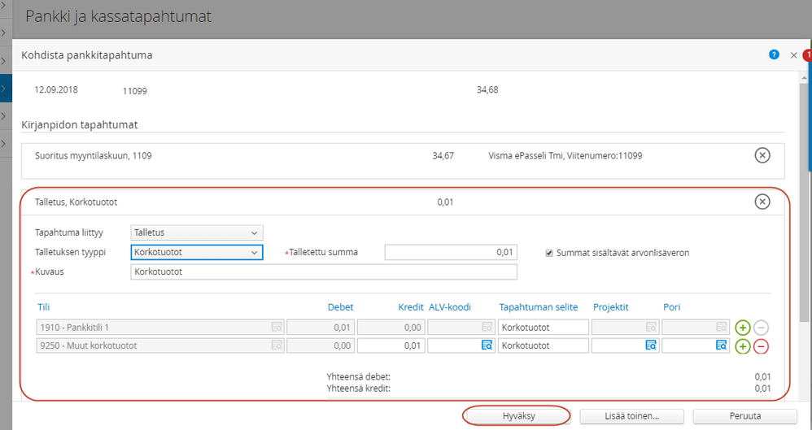Remove the Talletus, Korkotuotot entry with X icon
Viewport: 812px width, 430px height.
tap(762, 202)
